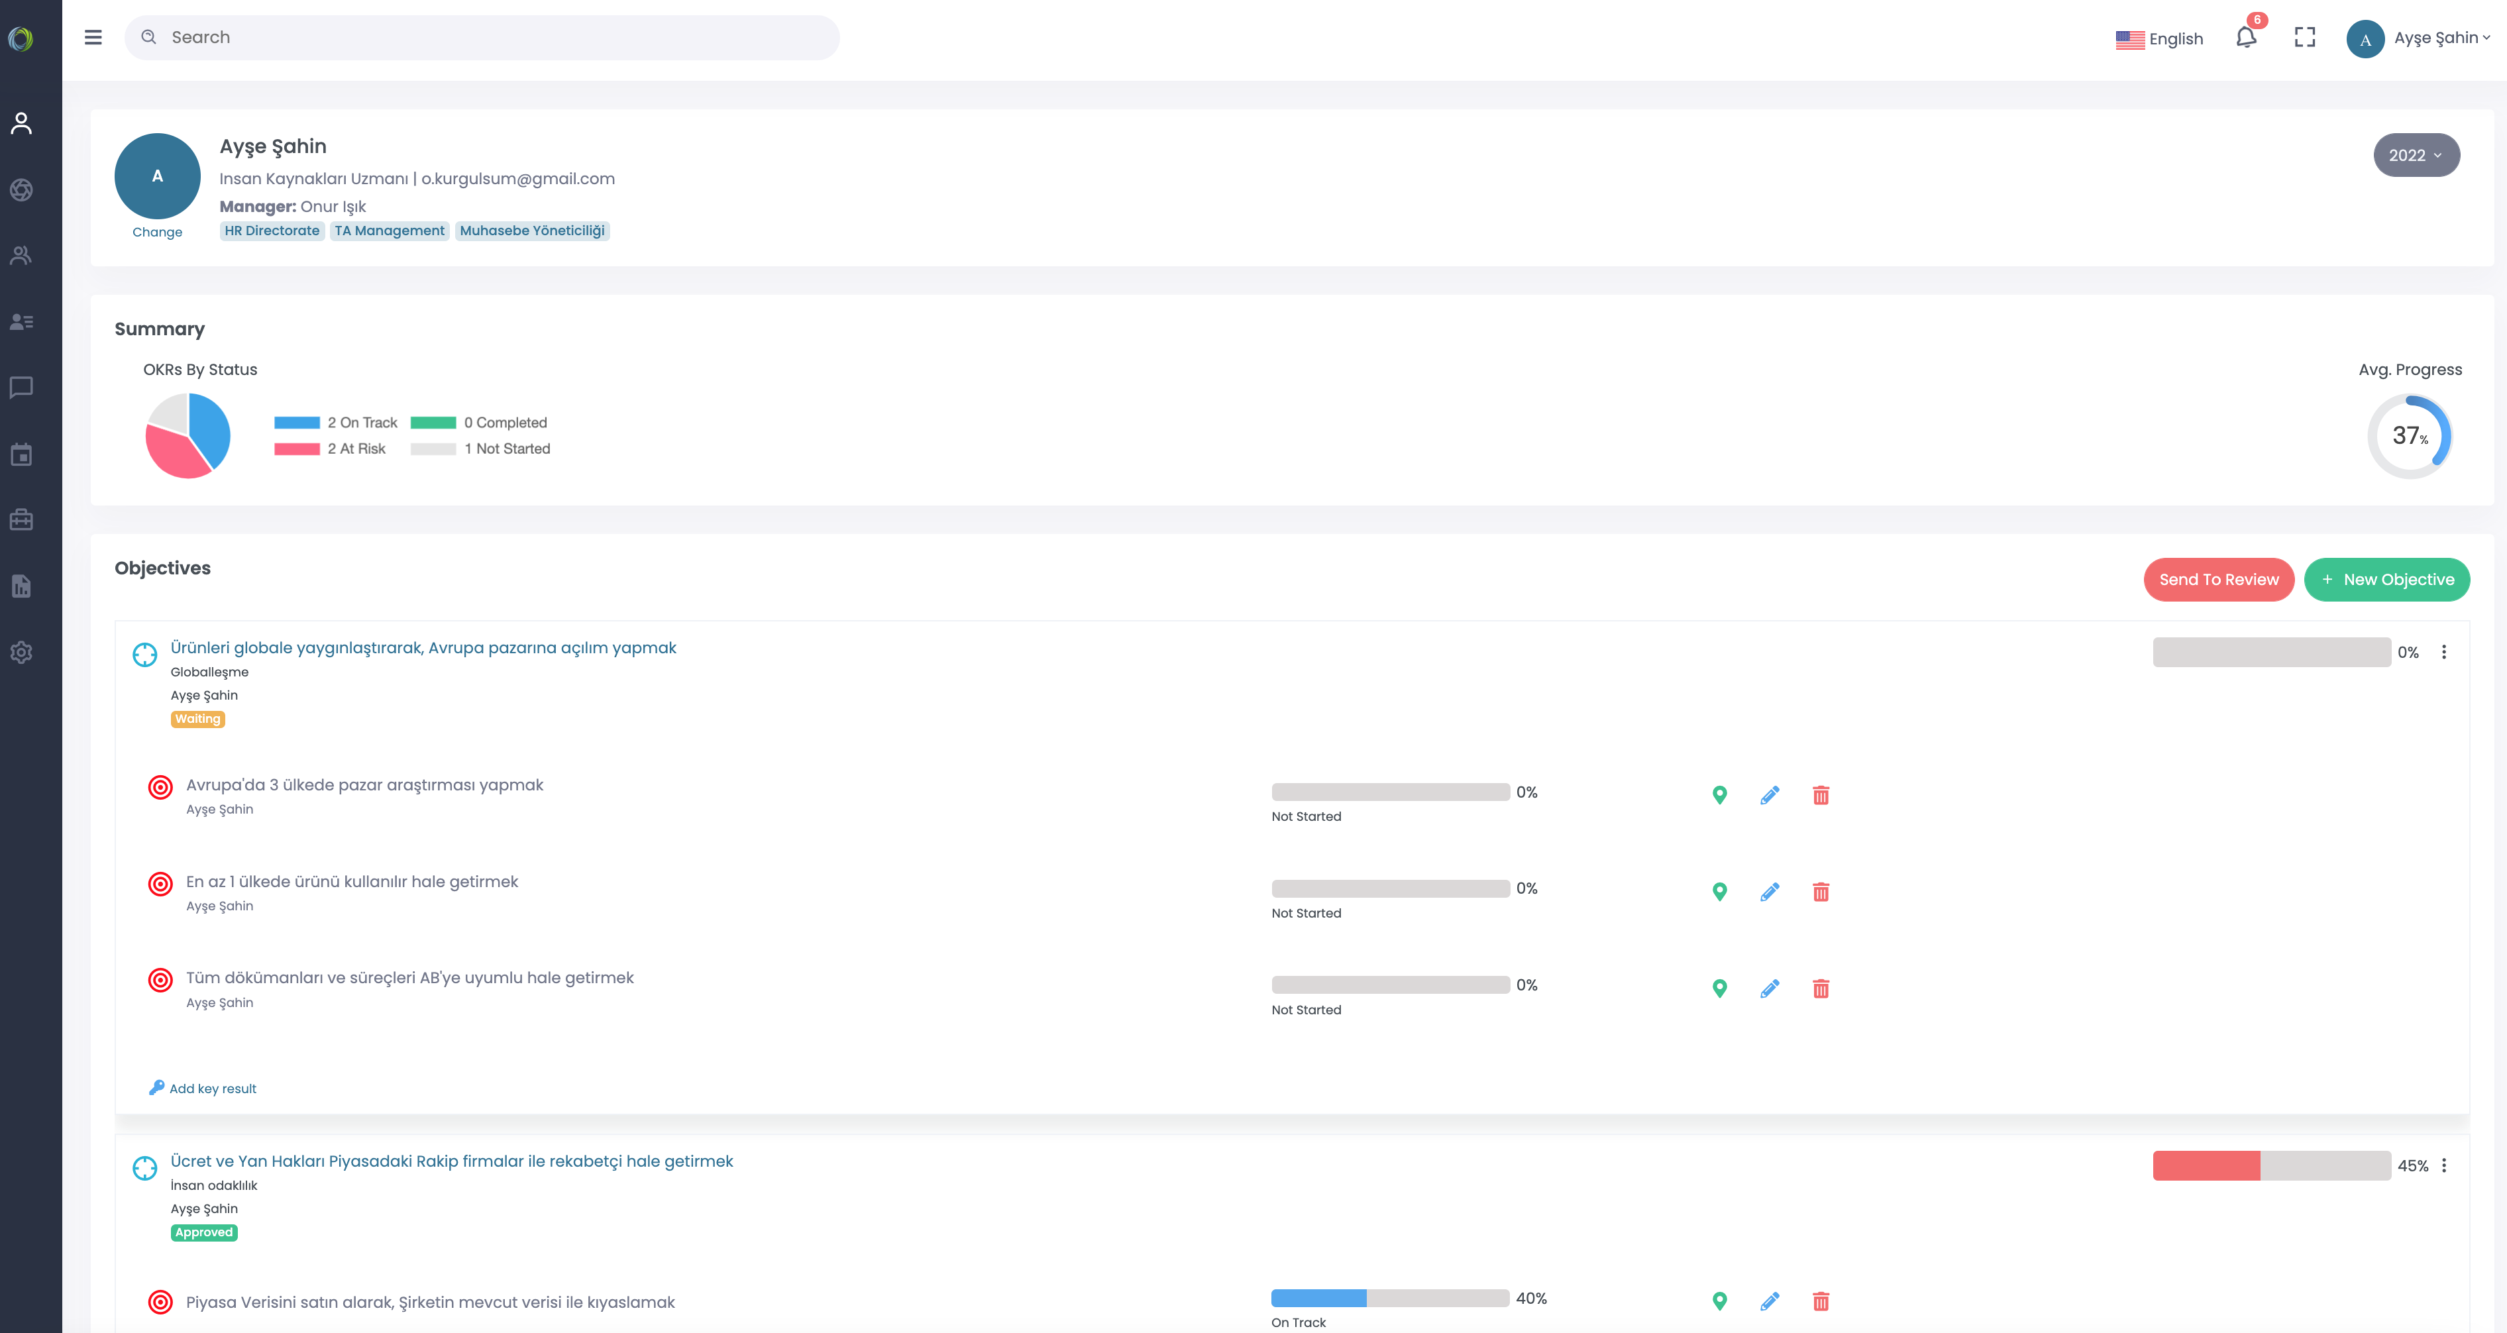Click Send To Review button
Screen dimensions: 2507x1333
coord(2219,578)
